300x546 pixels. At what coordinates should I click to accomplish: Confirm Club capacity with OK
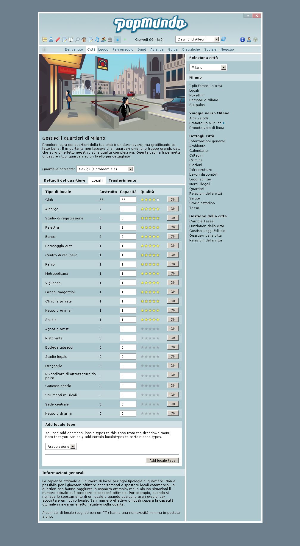tap(173, 199)
